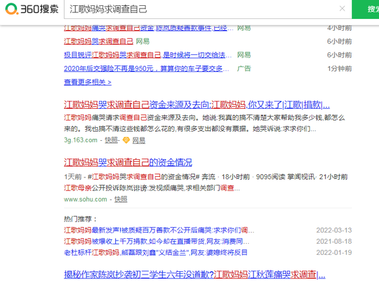Click the 热门推荐 heading text
379x283 pixels.
point(81,219)
